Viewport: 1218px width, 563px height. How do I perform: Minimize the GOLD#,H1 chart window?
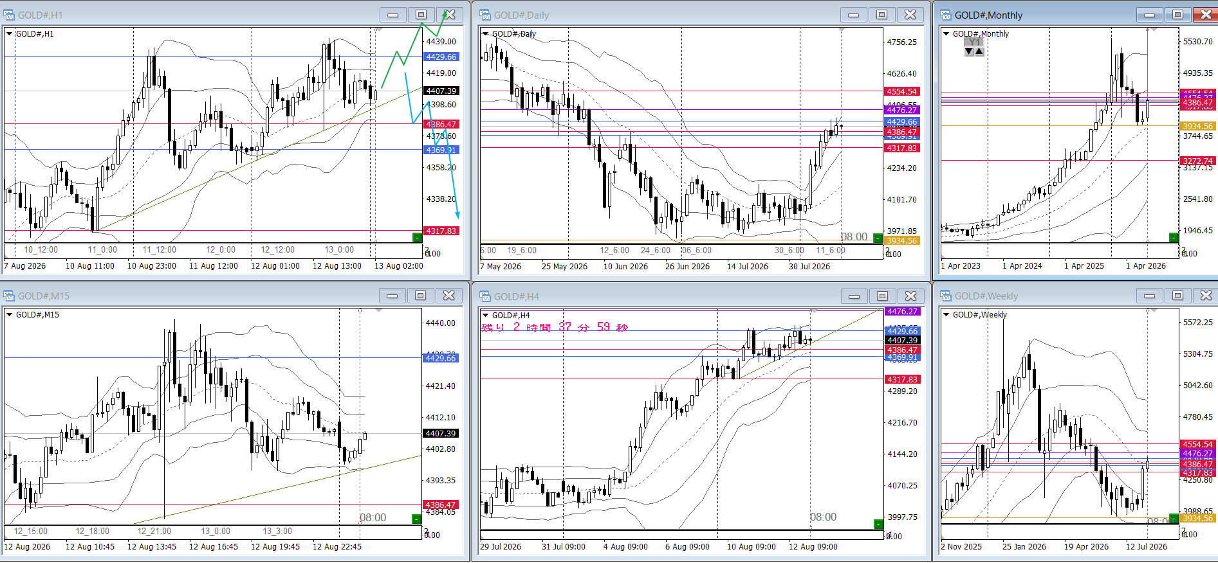pyautogui.click(x=393, y=15)
